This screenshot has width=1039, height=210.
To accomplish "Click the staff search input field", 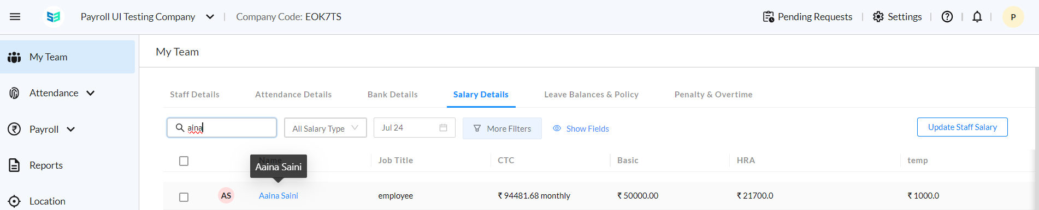I will pyautogui.click(x=222, y=128).
